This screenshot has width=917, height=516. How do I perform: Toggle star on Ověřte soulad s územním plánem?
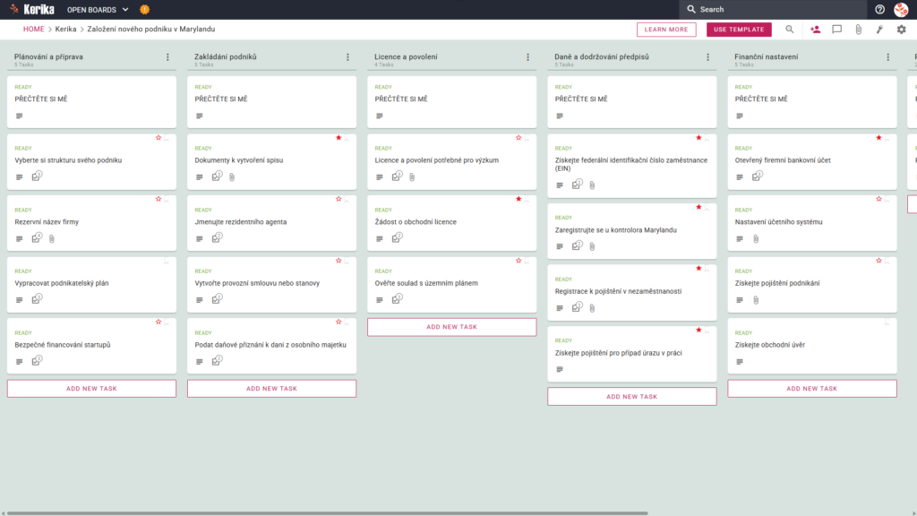518,261
